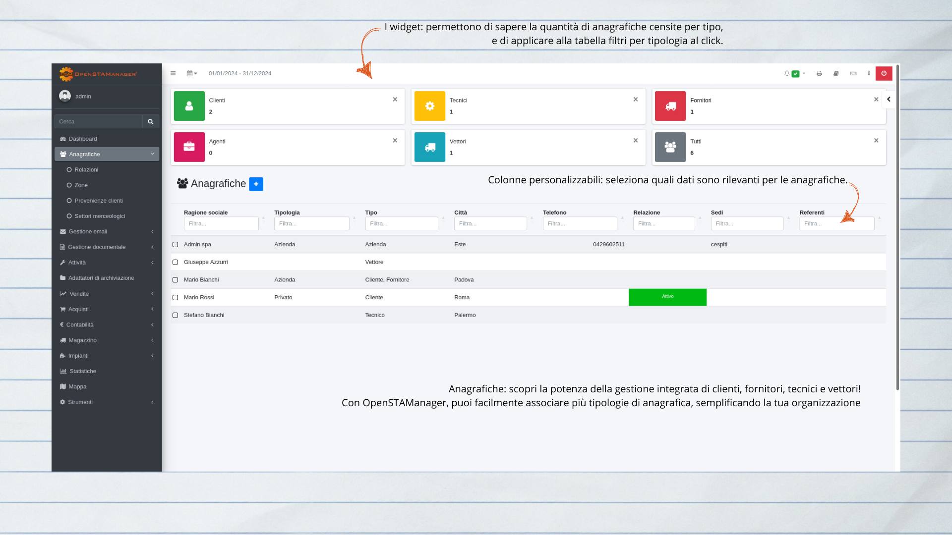Viewport: 952px width, 535px height.
Task: Click Attivo button on Mario Rossi
Action: click(667, 297)
